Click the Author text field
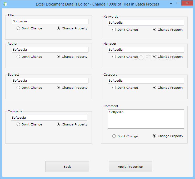 pyautogui.click(x=50, y=50)
